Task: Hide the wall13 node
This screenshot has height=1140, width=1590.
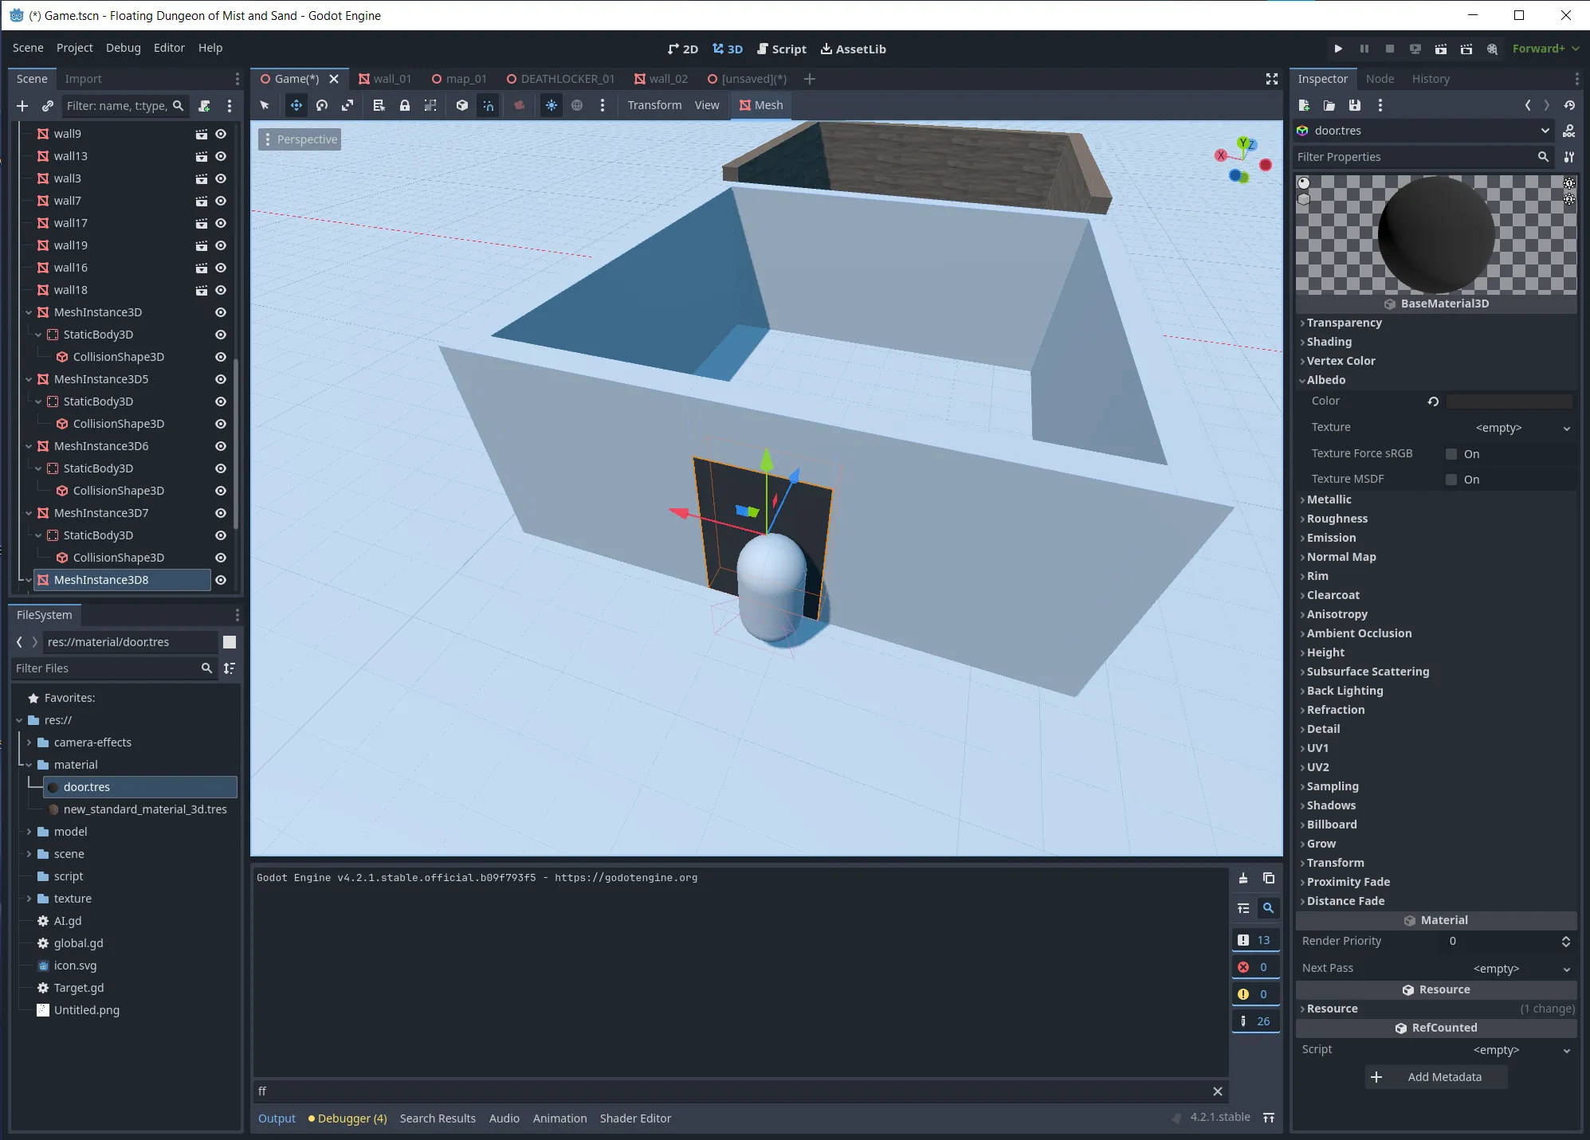Action: pos(221,156)
